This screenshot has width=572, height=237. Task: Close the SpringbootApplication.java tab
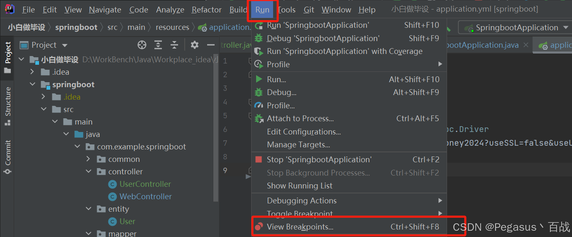[x=526, y=45]
